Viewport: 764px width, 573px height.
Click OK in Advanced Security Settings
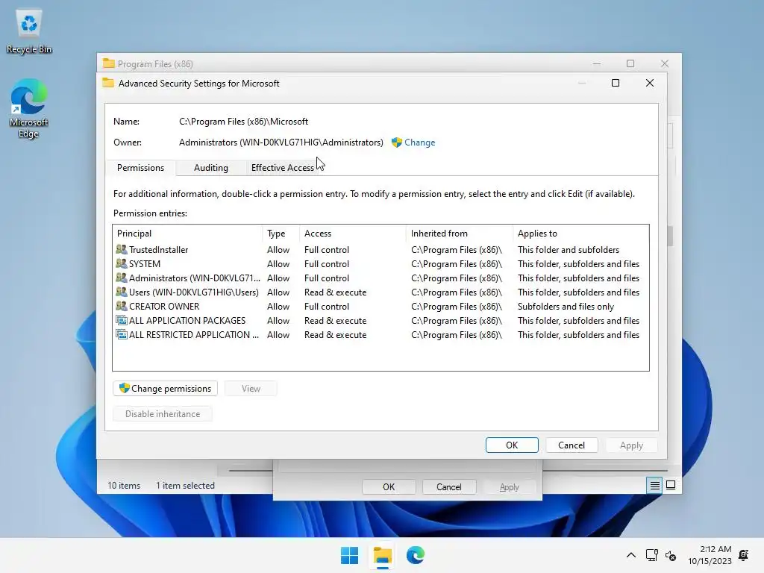tap(512, 445)
